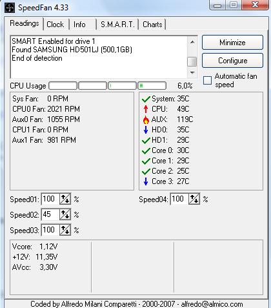Adjust Speed01 using its spinner arrows
The image size is (271, 308).
point(65,199)
